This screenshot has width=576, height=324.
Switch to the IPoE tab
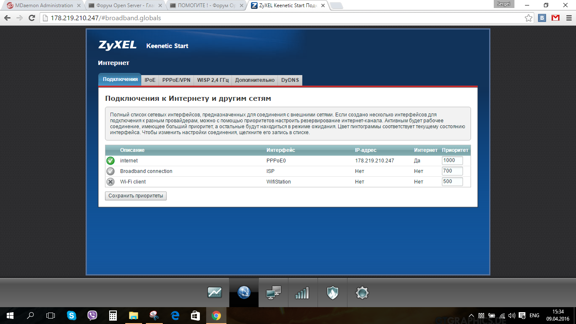tap(150, 80)
